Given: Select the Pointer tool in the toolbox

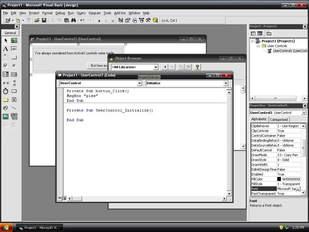Looking at the screenshot, I should click(x=6, y=41).
